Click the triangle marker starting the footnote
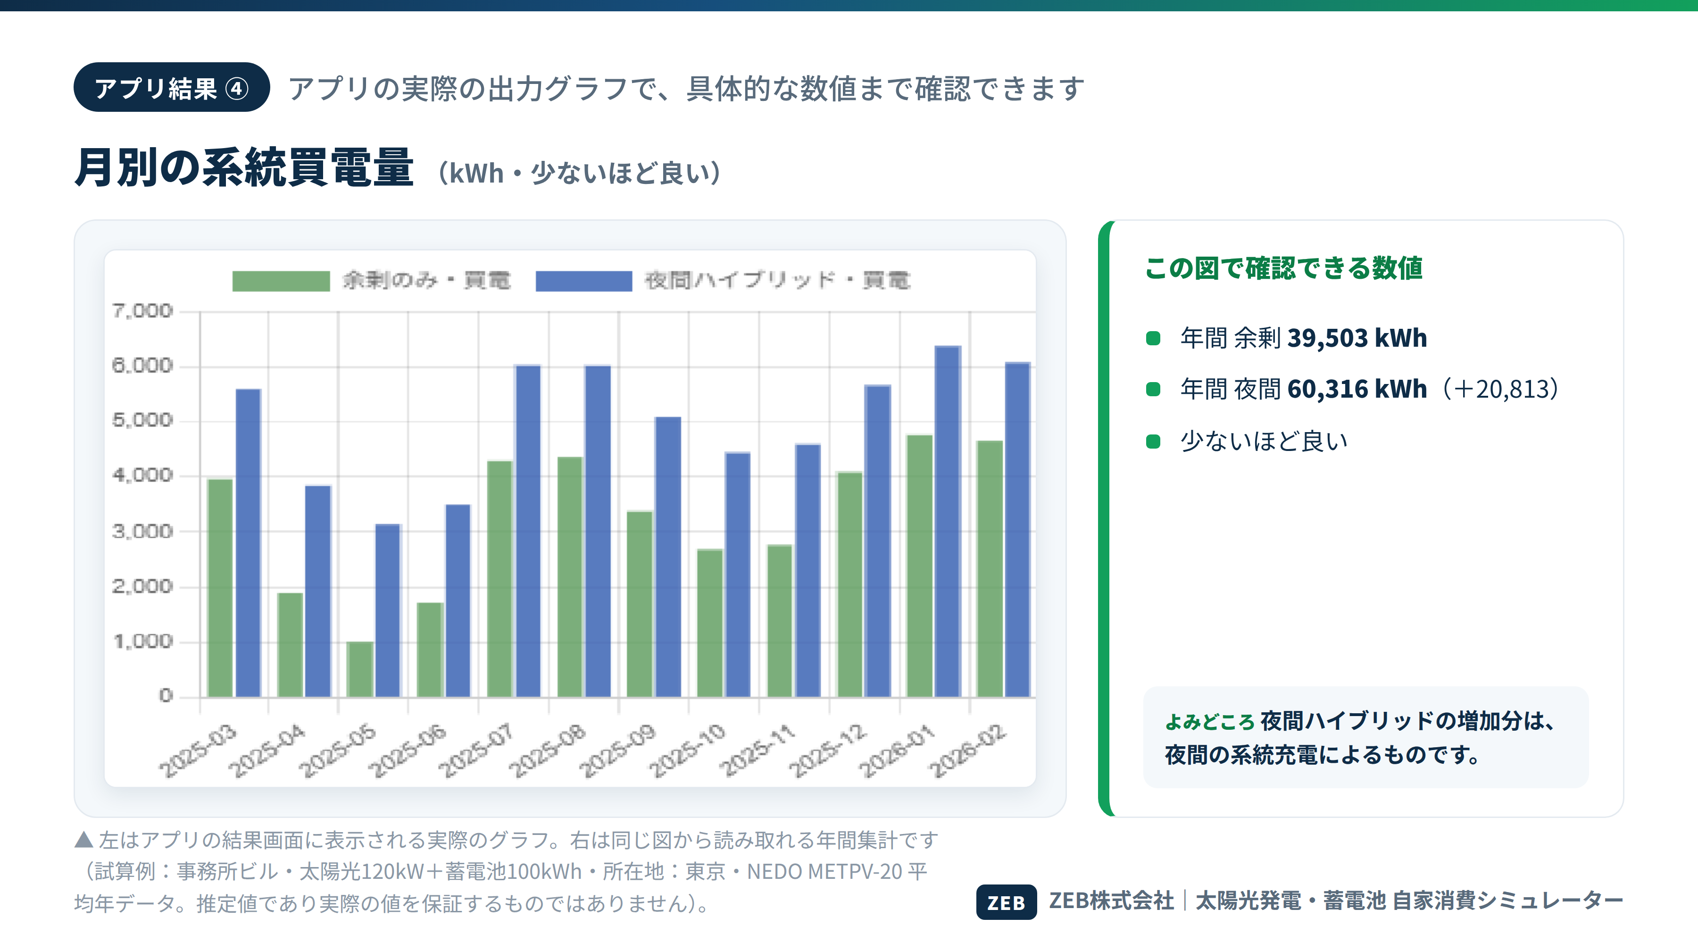This screenshot has width=1698, height=951. [x=83, y=840]
